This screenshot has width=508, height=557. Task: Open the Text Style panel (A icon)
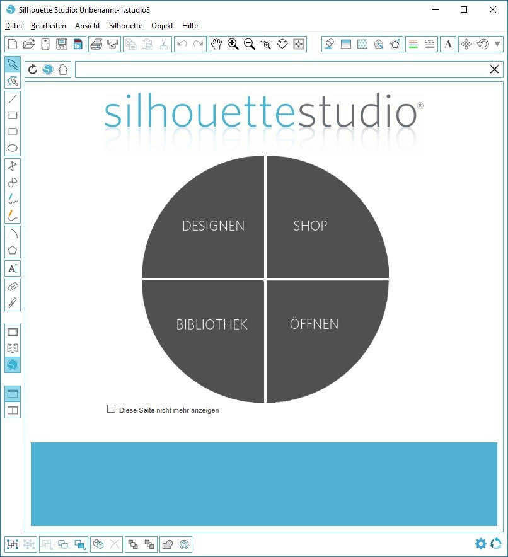448,44
